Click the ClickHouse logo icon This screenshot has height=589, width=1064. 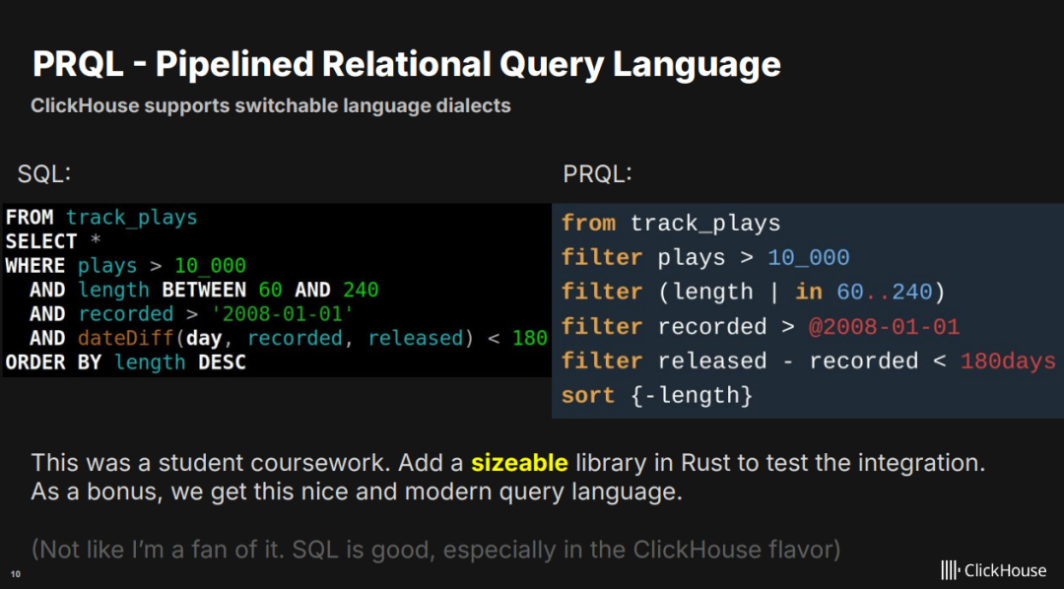[x=950, y=570]
